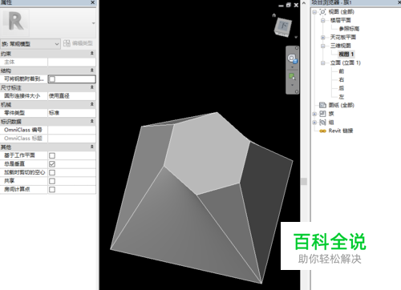Enable the 基于工作平面 checkbox
This screenshot has height=290, width=401.
(x=52, y=155)
